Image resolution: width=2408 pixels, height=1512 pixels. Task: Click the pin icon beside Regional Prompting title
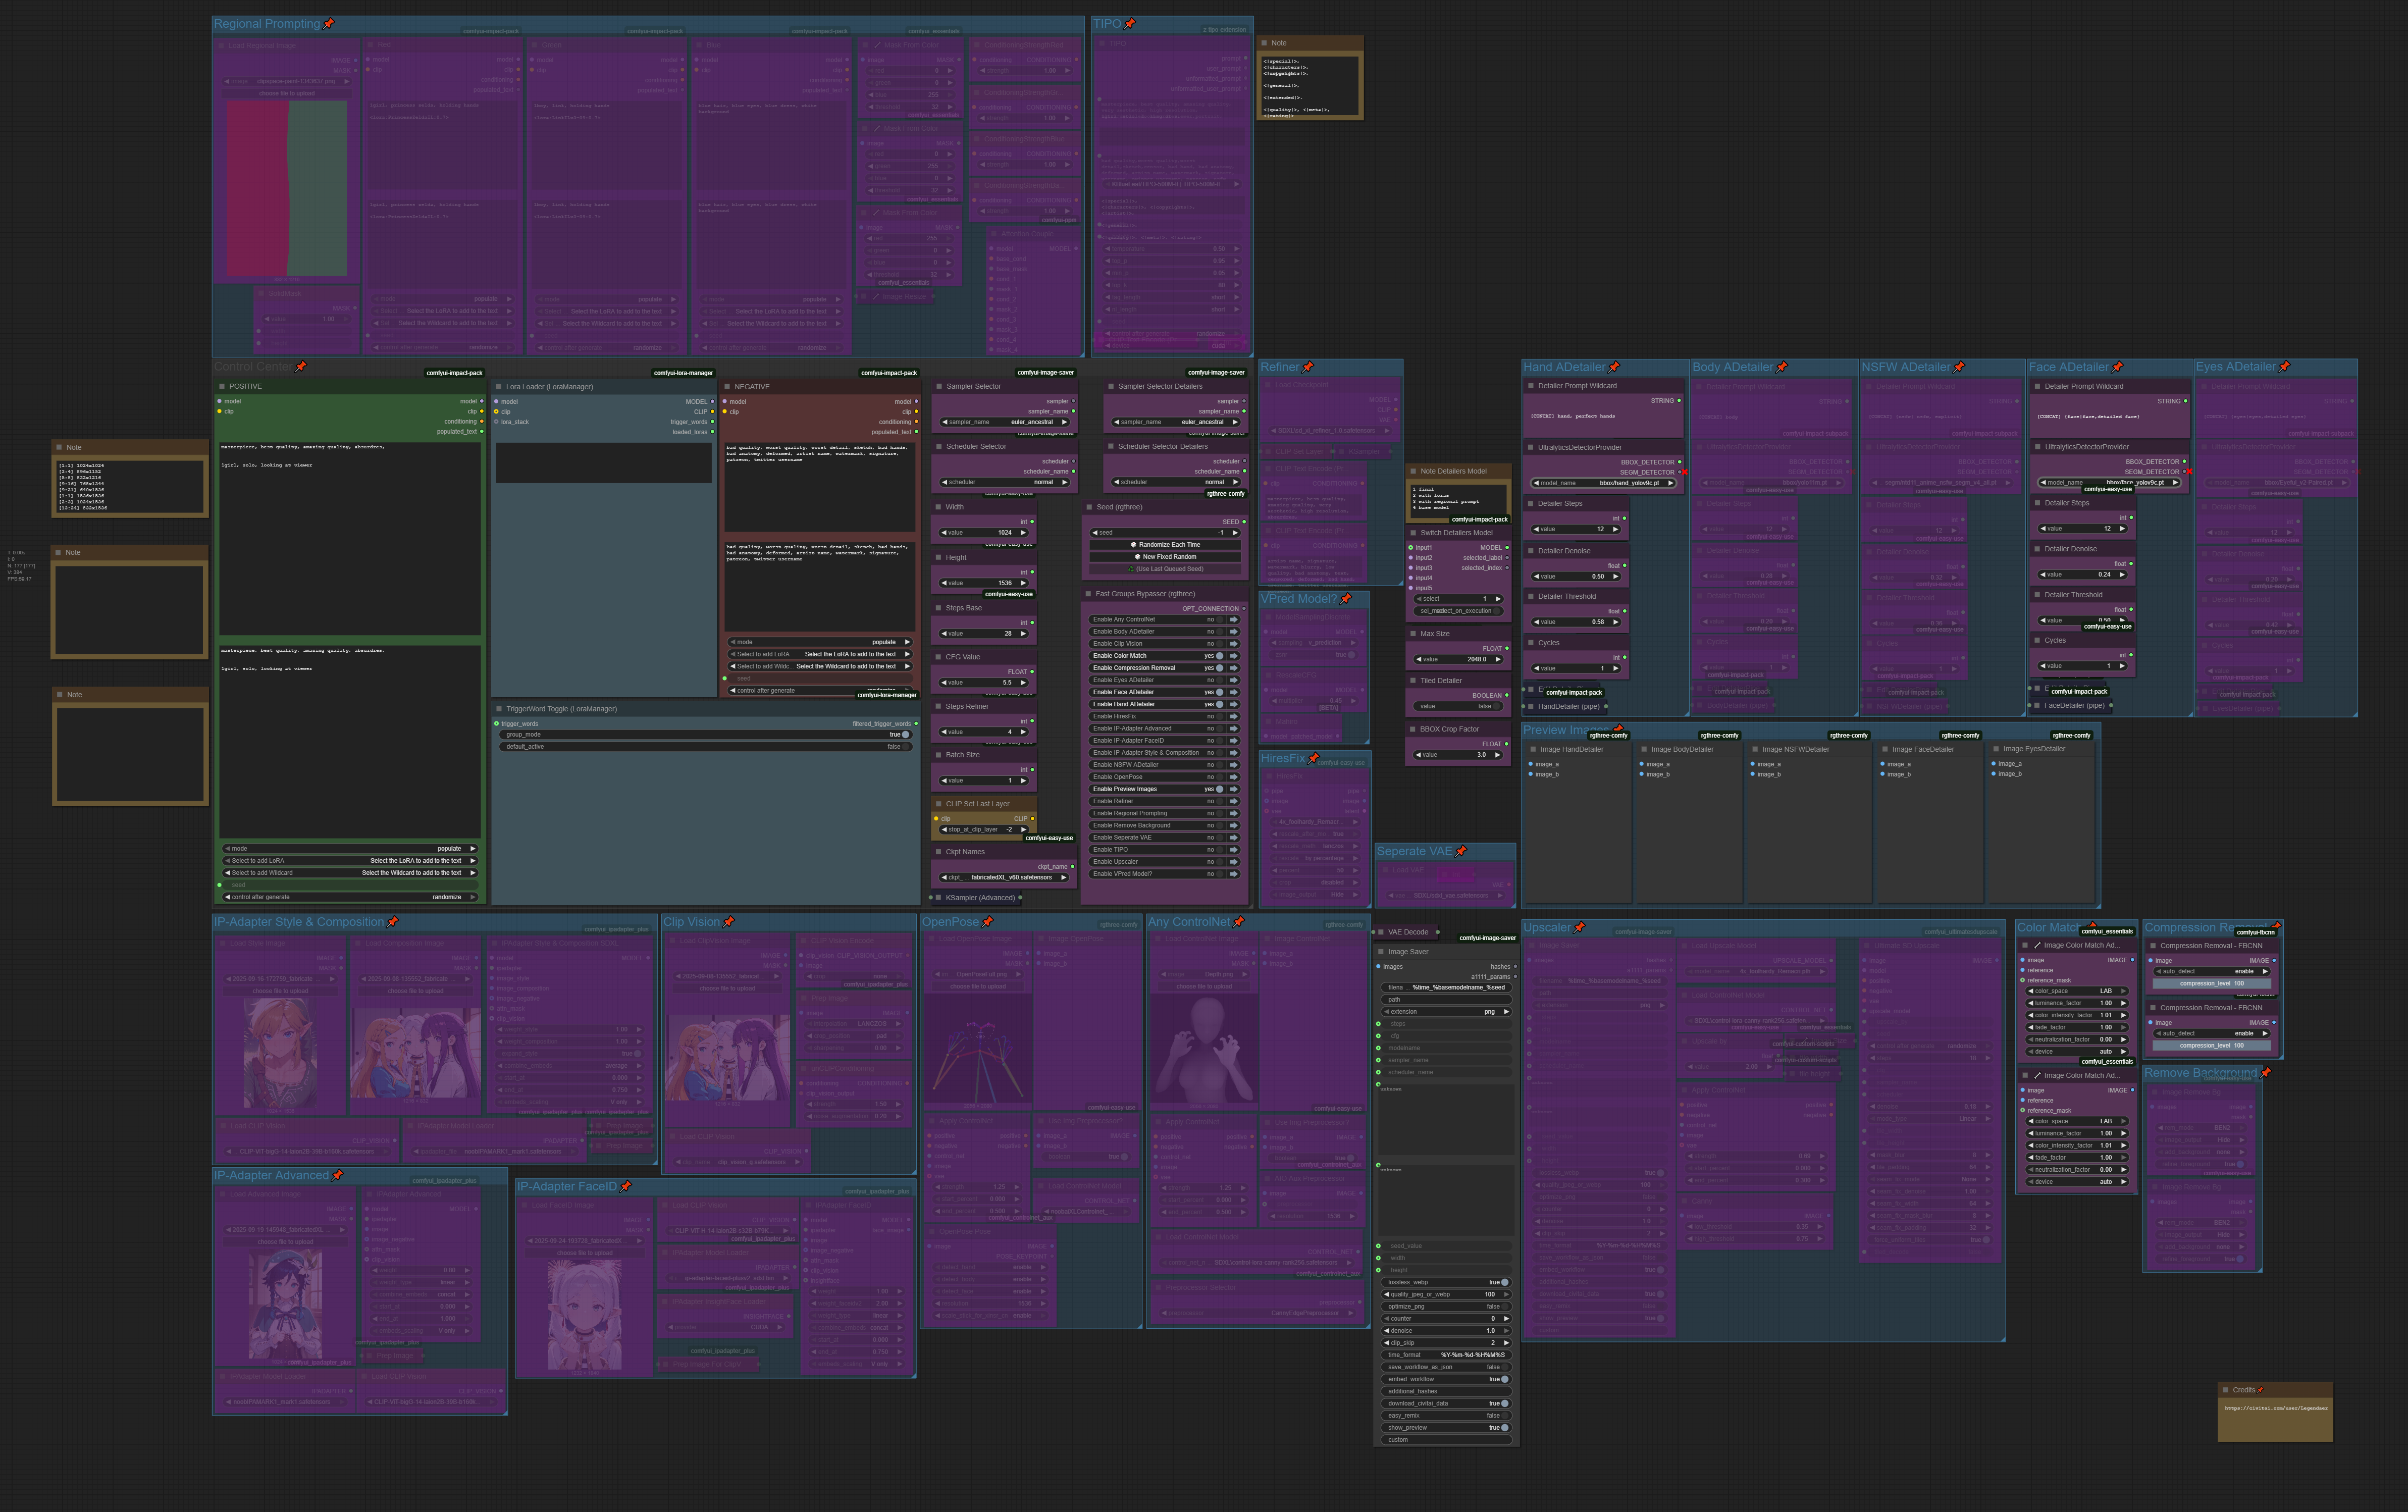pyautogui.click(x=329, y=24)
